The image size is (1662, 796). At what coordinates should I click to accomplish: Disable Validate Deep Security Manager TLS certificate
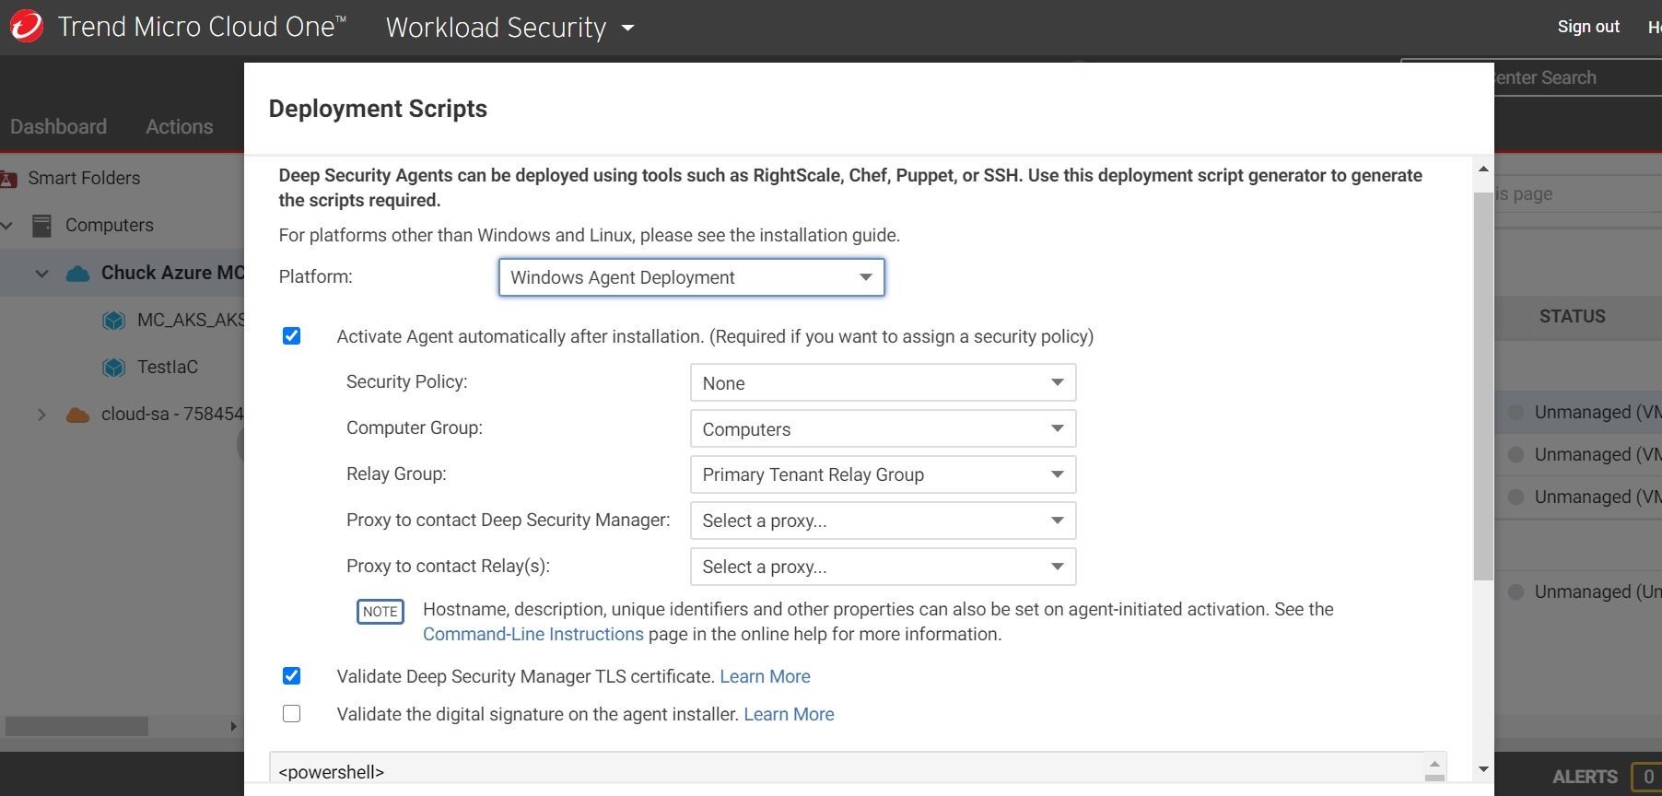click(292, 676)
